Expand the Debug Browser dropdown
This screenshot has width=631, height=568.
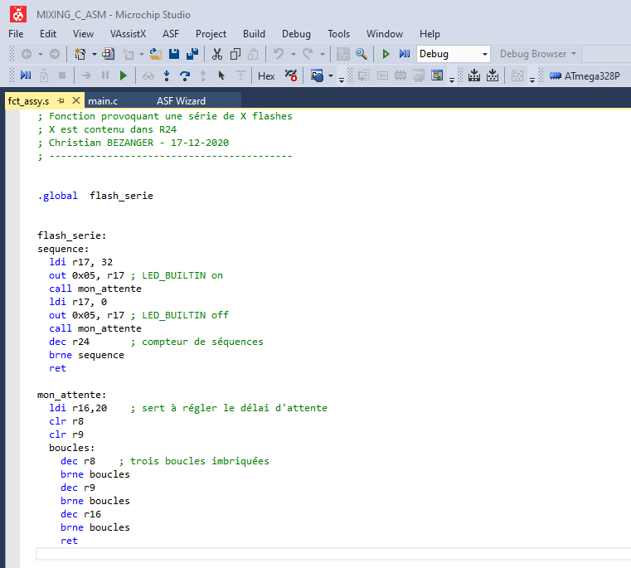574,54
